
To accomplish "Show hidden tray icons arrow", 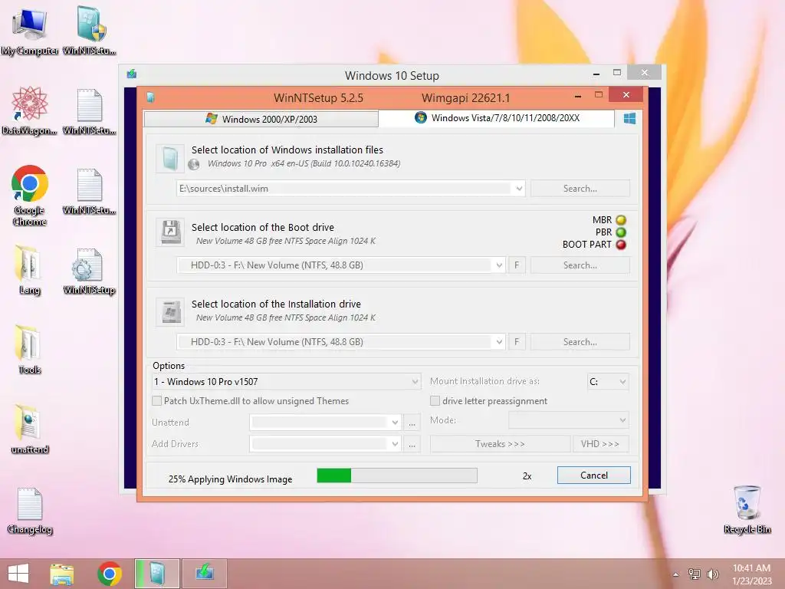I will click(x=676, y=574).
